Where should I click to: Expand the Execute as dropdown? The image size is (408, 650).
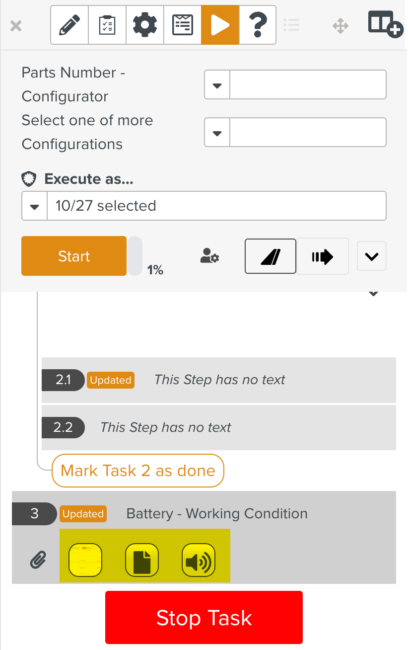35,206
